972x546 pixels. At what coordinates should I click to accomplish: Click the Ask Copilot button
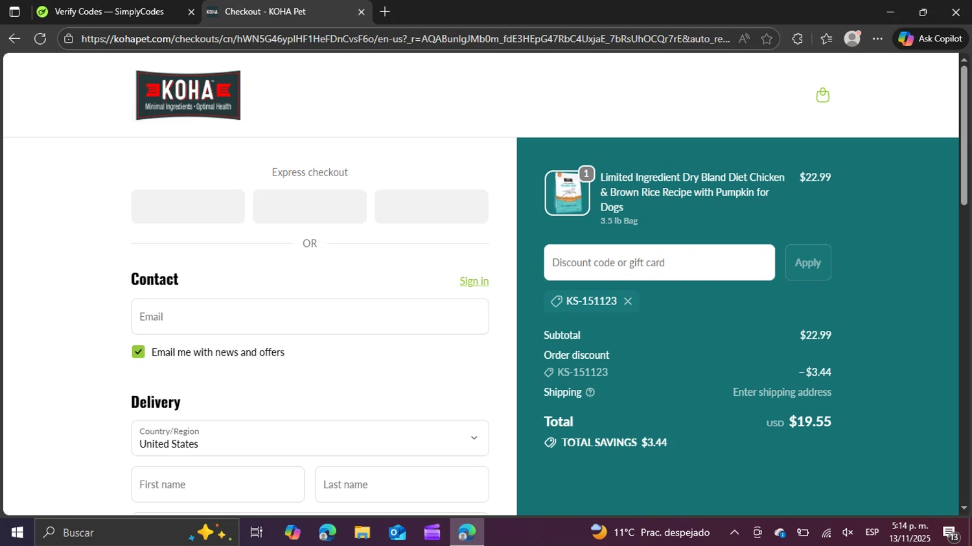(930, 39)
